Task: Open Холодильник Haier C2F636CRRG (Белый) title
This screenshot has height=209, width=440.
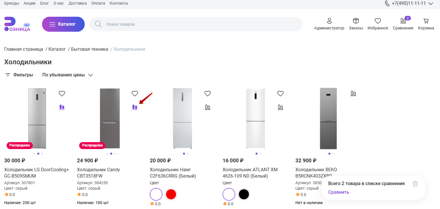Action: (x=173, y=173)
